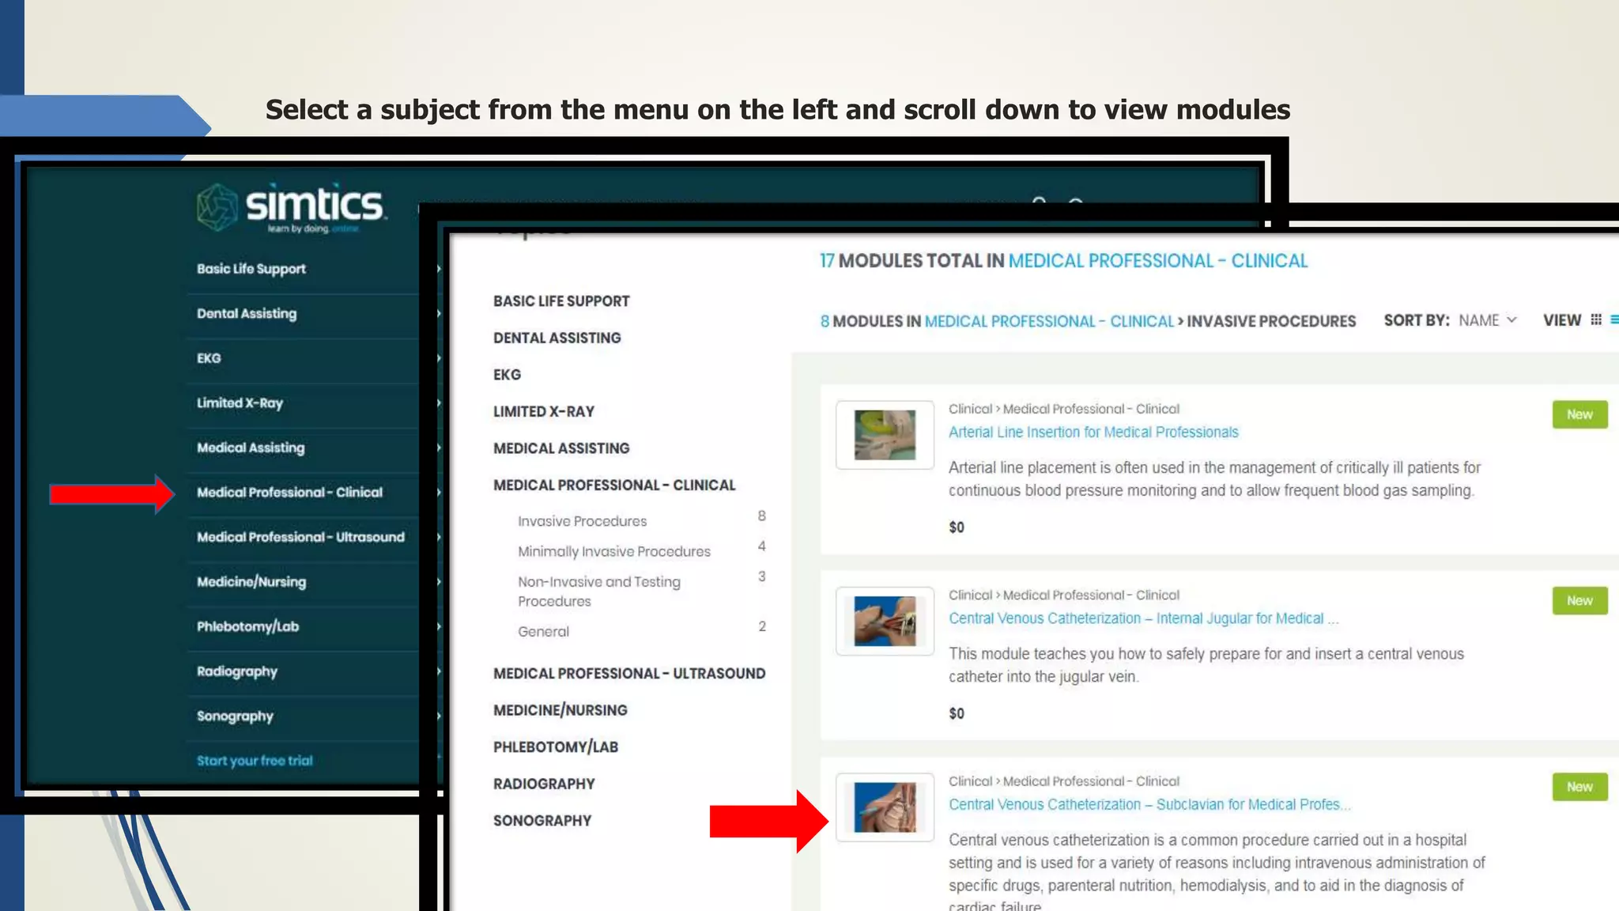Click New badge on Subclavian module
Screen dimensions: 1619x911
click(x=1579, y=787)
